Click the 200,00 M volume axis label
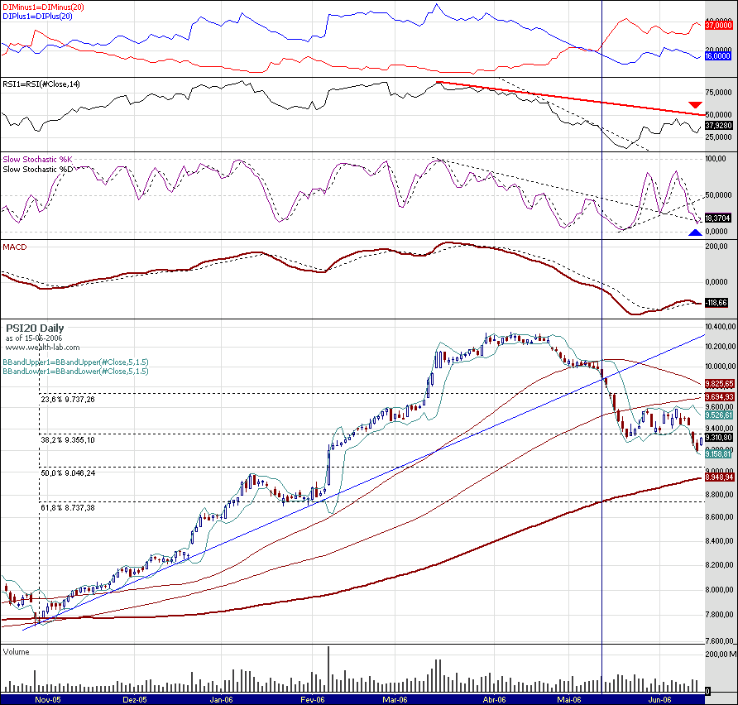The image size is (738, 705). click(x=721, y=654)
